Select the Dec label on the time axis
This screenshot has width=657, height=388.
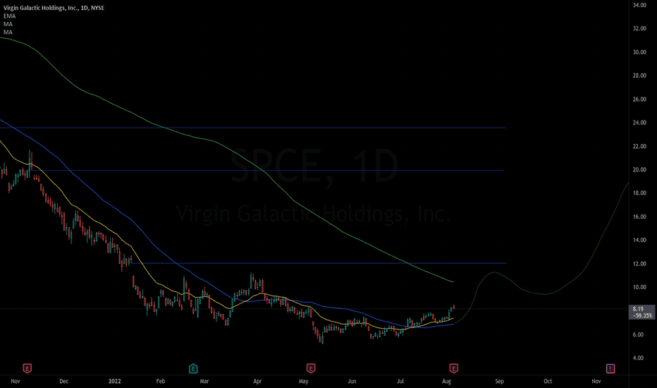coord(63,381)
